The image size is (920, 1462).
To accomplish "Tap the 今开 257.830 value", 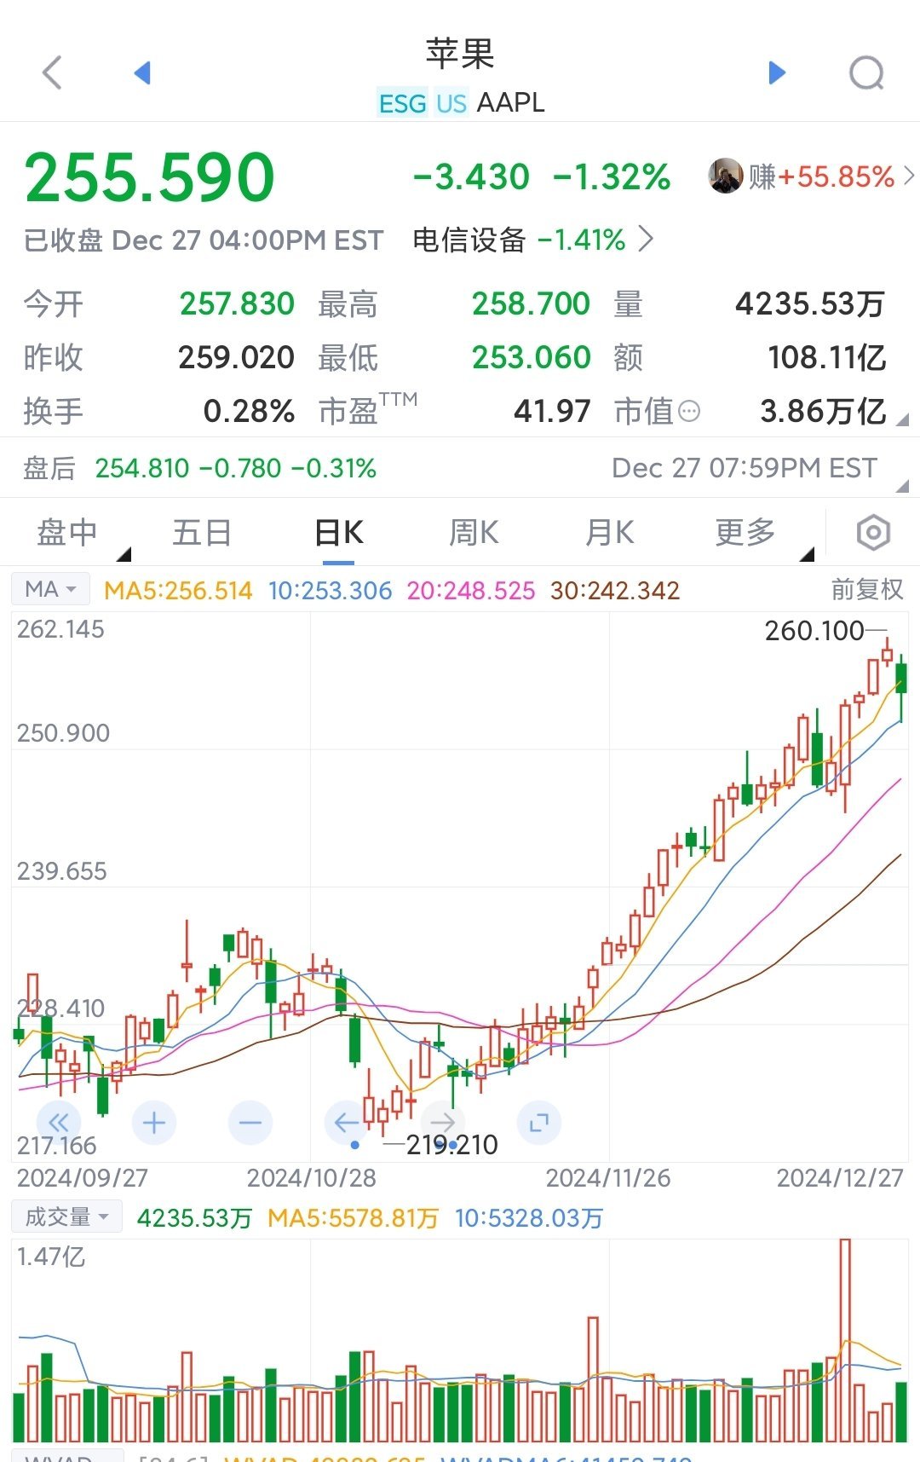I will 237,303.
